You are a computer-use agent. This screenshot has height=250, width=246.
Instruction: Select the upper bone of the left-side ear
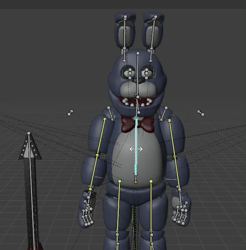point(125,32)
